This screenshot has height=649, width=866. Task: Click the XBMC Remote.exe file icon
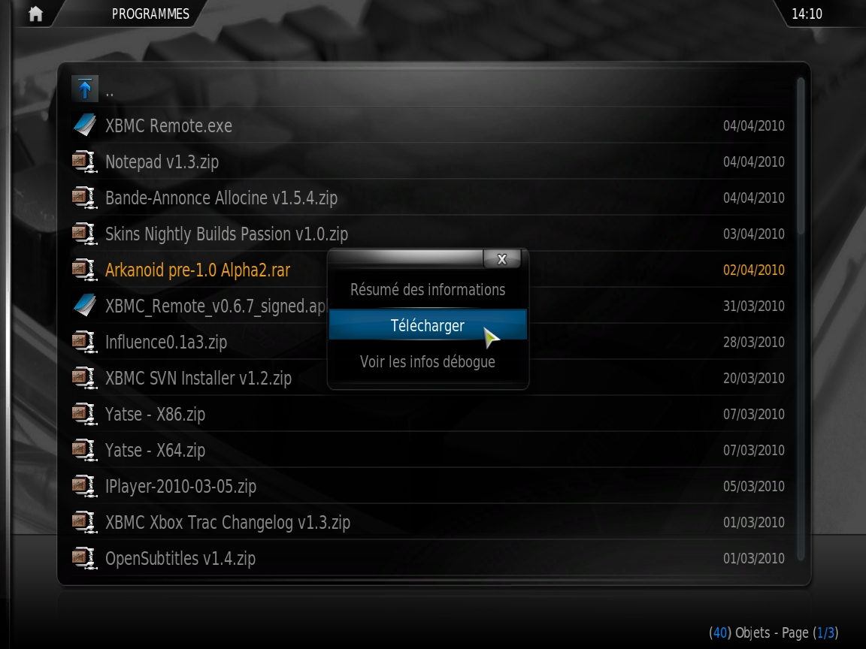tap(84, 125)
